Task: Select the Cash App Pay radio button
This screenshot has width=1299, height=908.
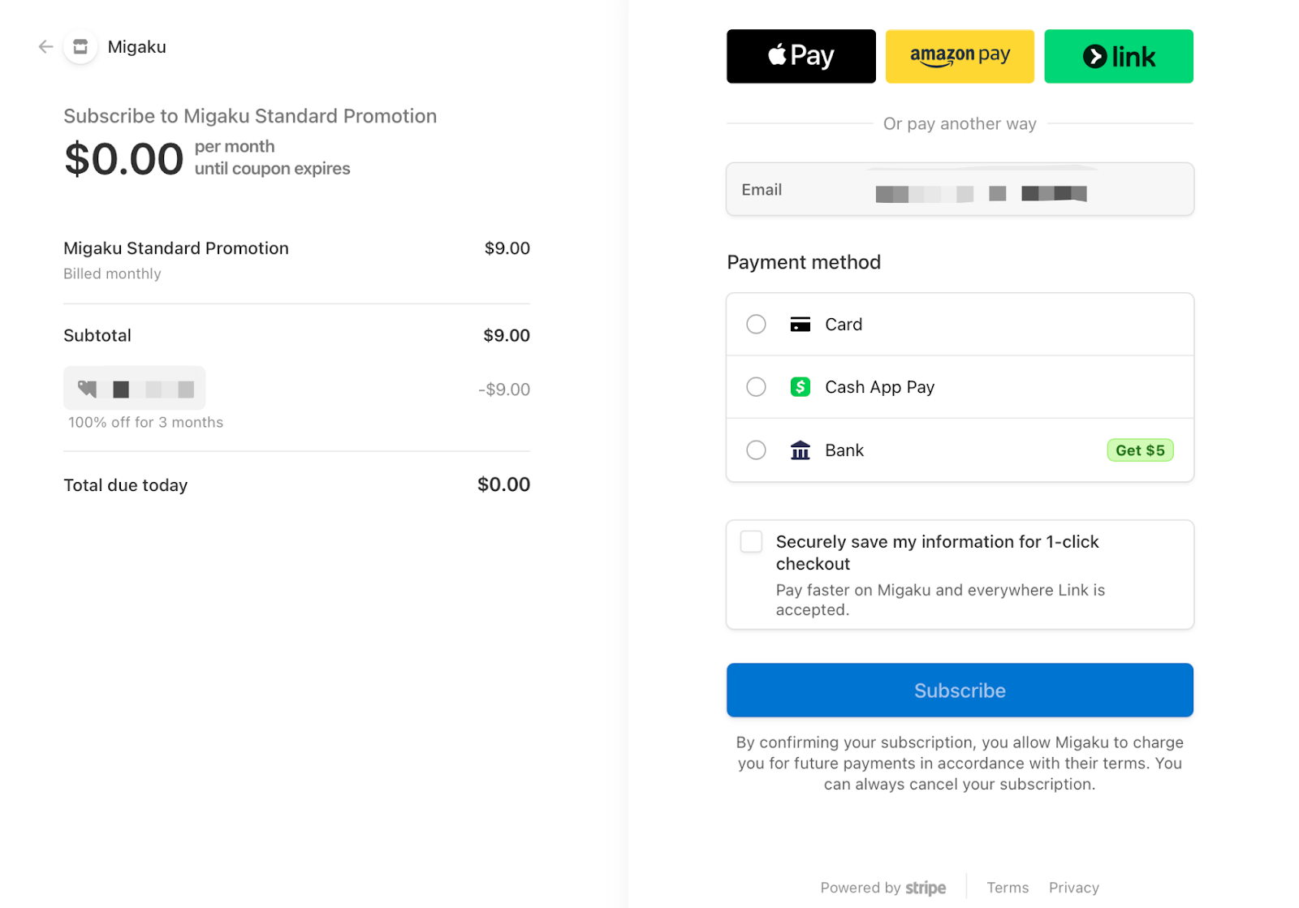Action: tap(756, 387)
